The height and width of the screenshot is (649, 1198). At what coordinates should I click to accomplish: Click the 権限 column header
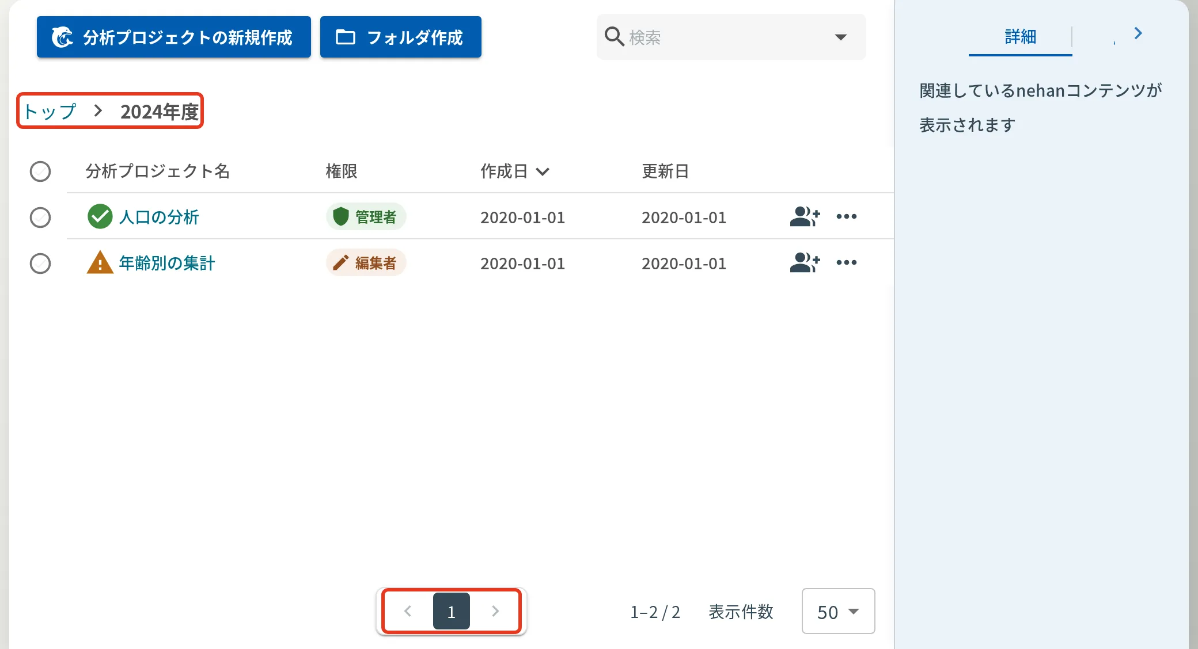coord(342,171)
